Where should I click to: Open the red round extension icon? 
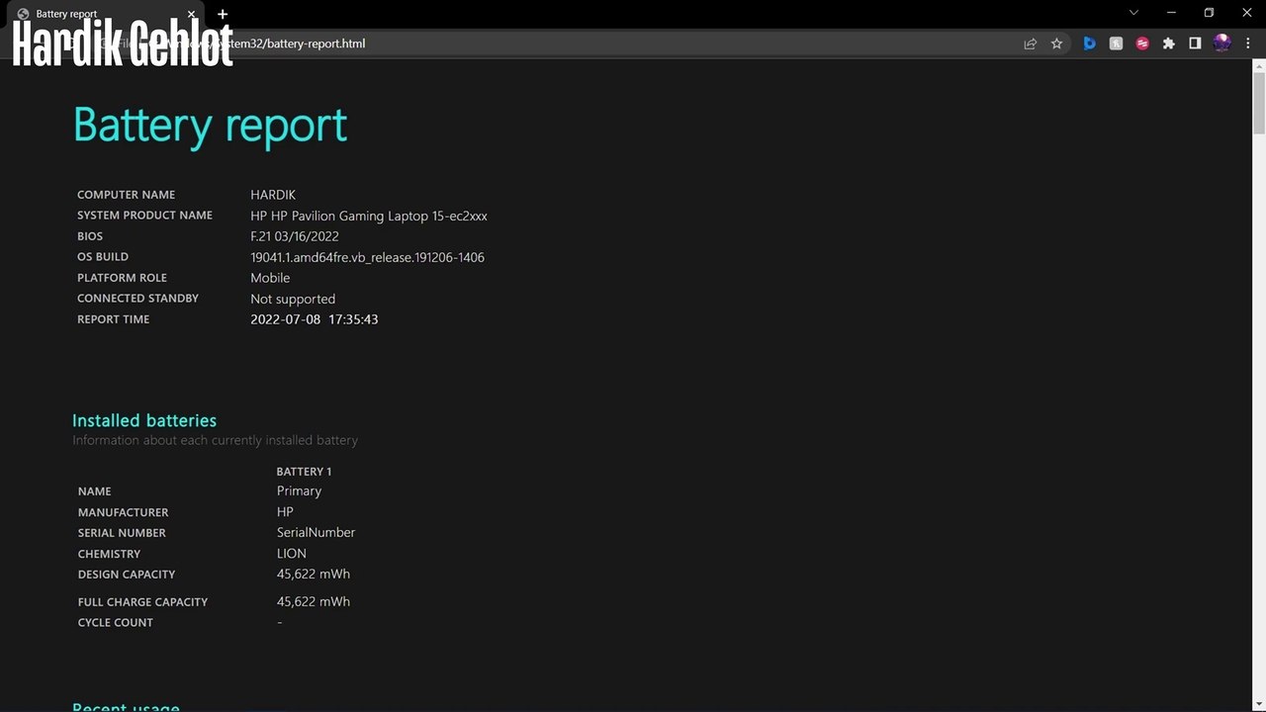tap(1142, 44)
